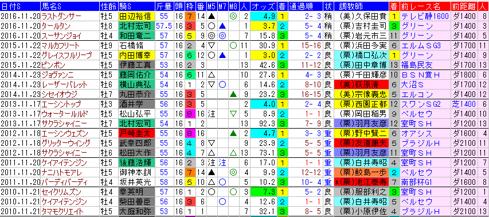
Task: Select horse エーシンウェズン
Action: (x=64, y=133)
